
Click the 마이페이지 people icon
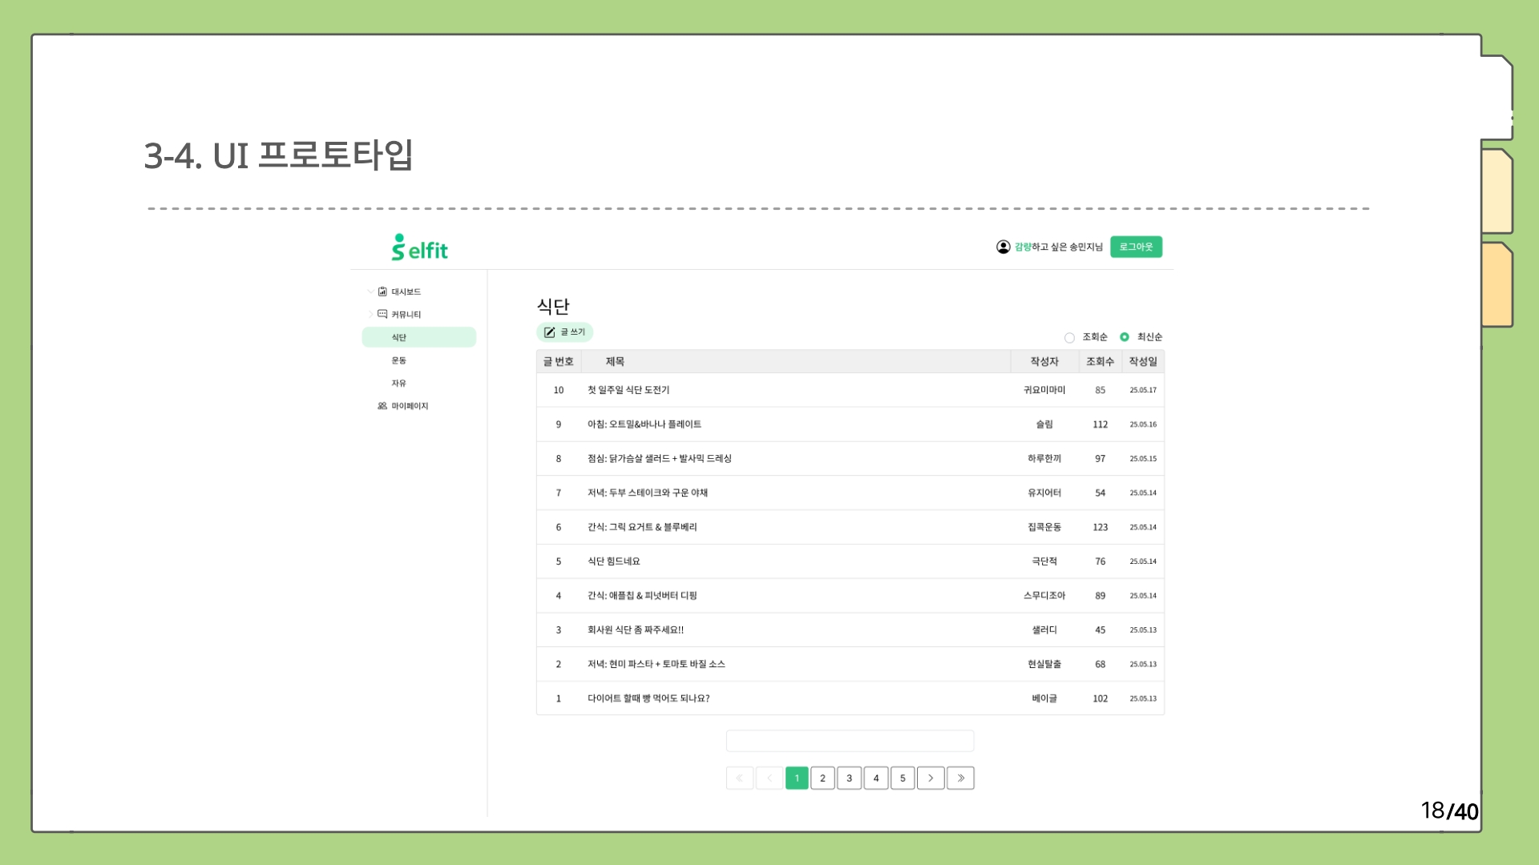(382, 406)
